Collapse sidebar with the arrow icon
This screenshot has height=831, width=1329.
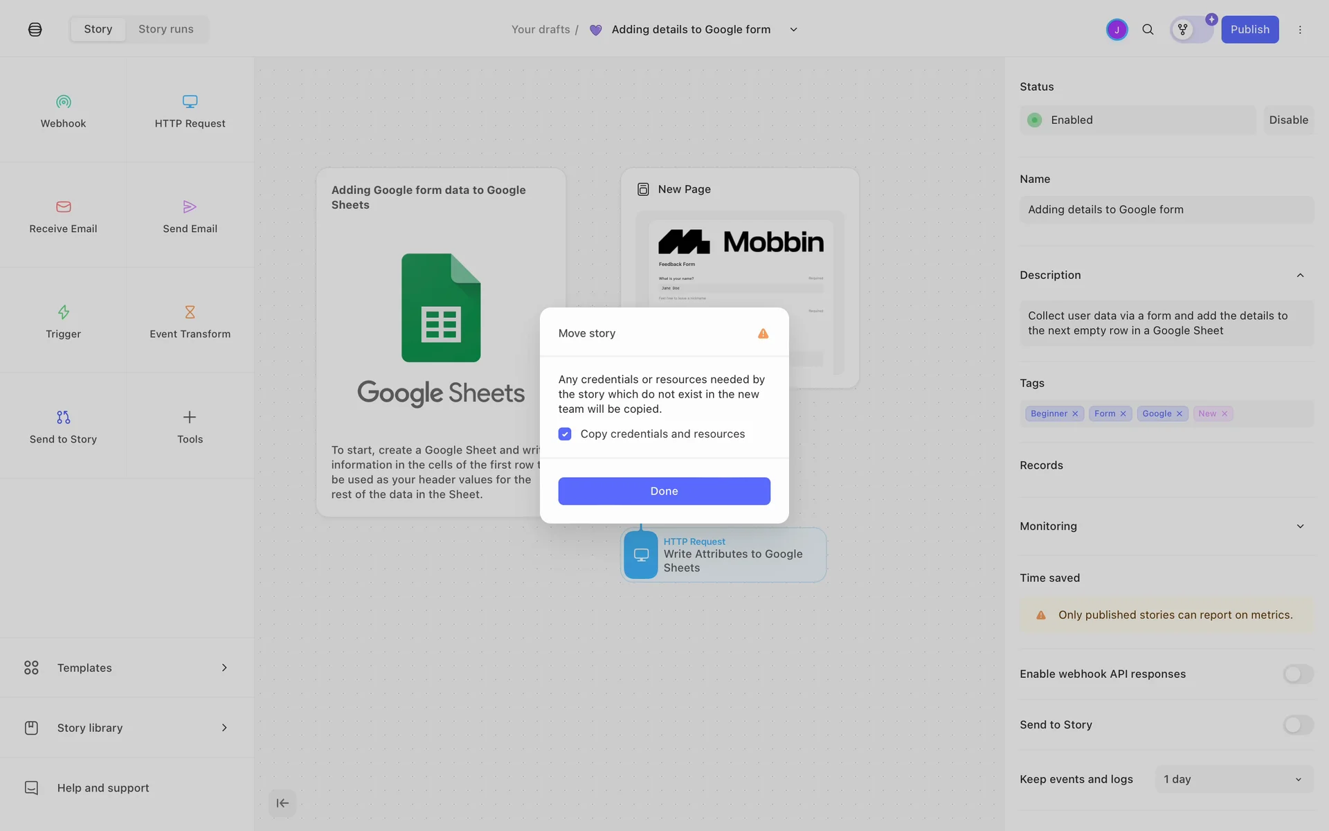[282, 803]
